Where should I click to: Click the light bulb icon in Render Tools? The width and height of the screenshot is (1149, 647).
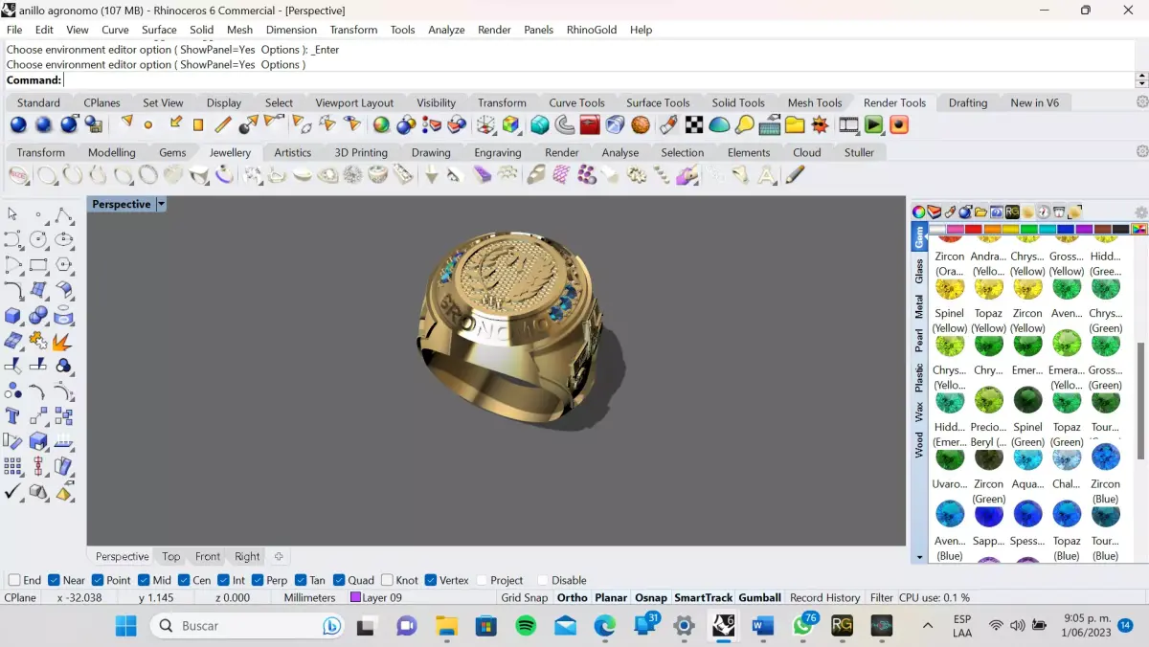[744, 124]
